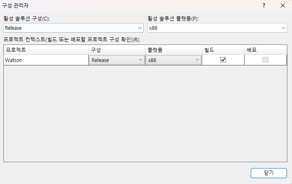
Task: Click the 프로젝트 컨텍스트 label text
Action: 72,39
